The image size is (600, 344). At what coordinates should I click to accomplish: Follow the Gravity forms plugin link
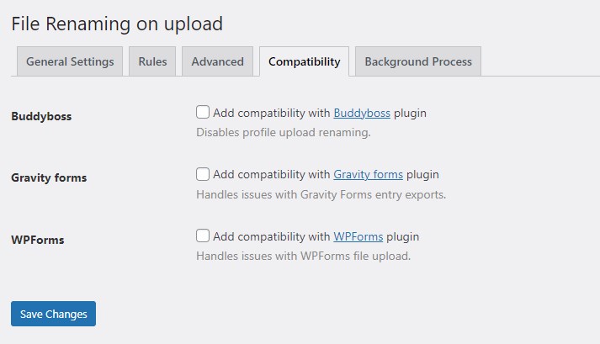point(368,175)
